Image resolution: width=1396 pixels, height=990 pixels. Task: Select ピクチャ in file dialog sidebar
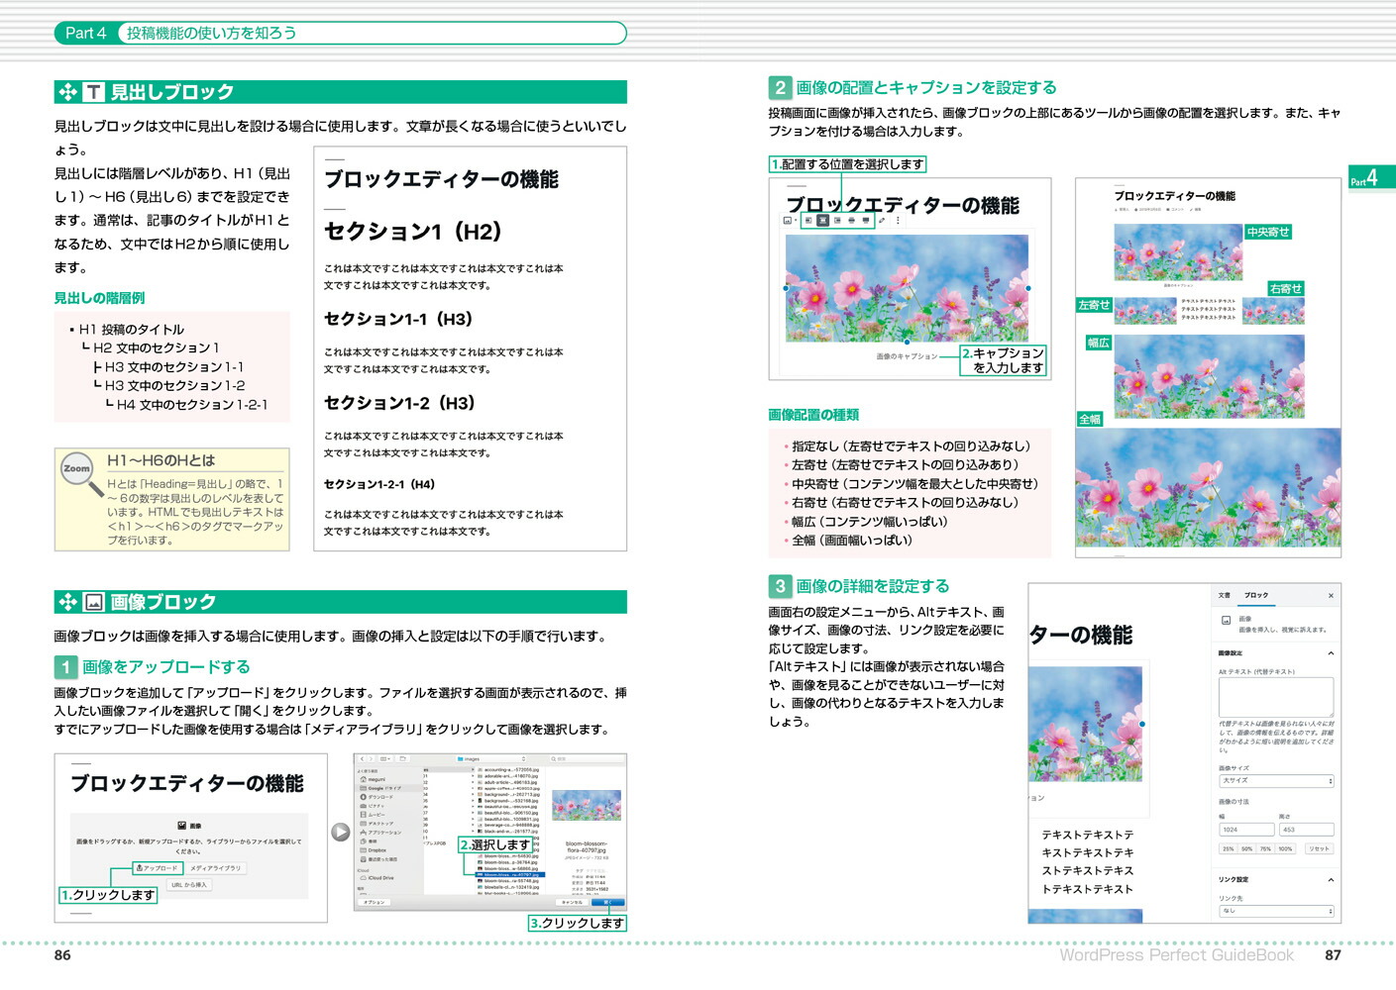(373, 806)
